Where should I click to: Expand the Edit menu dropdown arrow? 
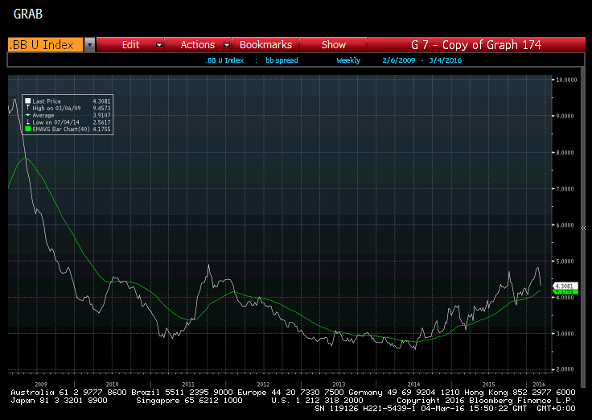(159, 45)
